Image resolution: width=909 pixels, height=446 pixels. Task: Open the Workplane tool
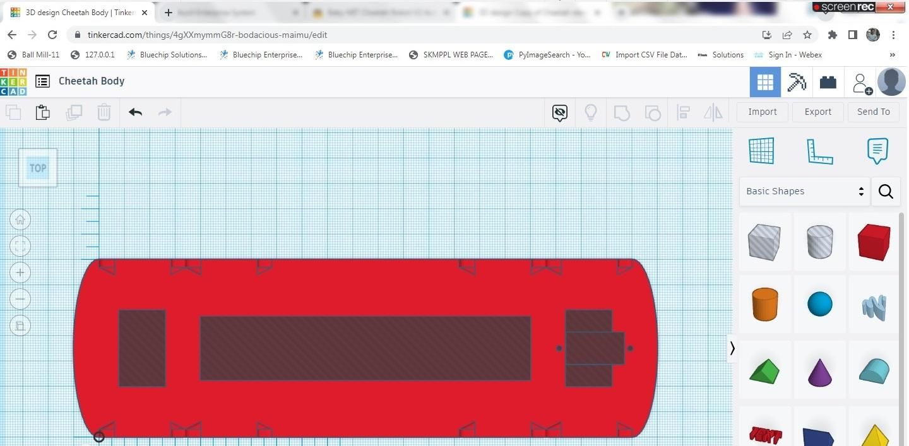pyautogui.click(x=761, y=151)
